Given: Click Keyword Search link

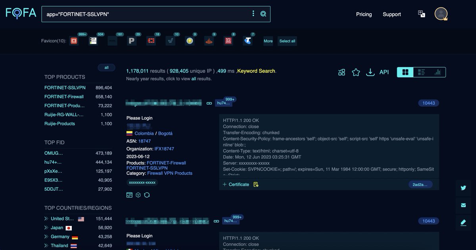Looking at the screenshot, I should 256,71.
